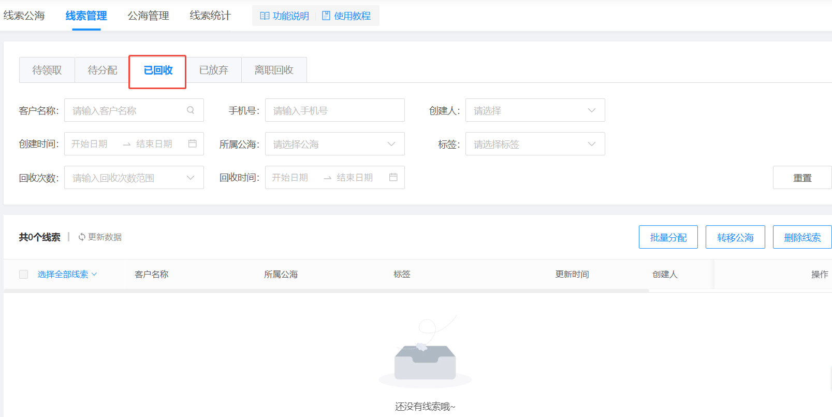
Task: Click the refresh icon beside 更新数据
Action: (82, 237)
